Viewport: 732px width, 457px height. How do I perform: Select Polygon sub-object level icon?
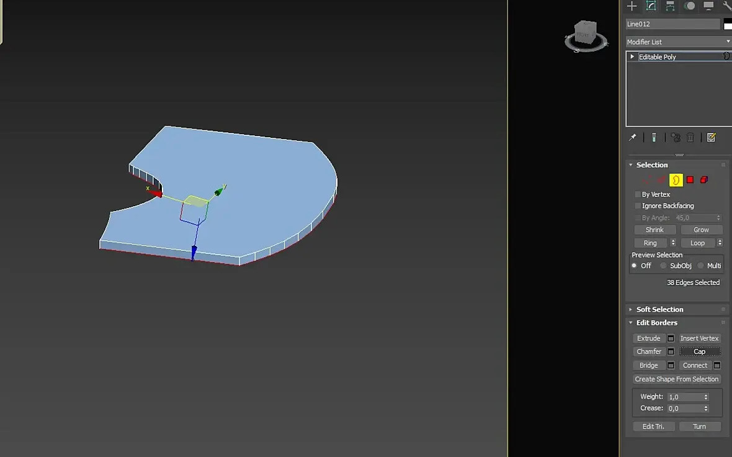(x=690, y=180)
